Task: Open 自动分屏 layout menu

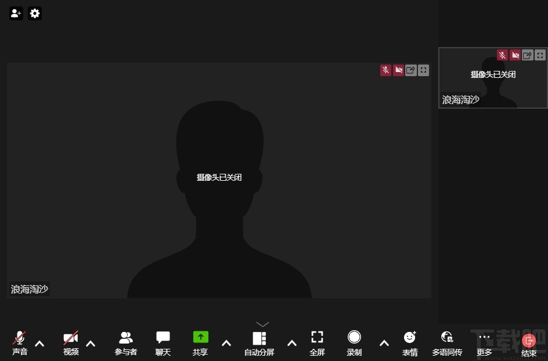Action: coord(259,343)
